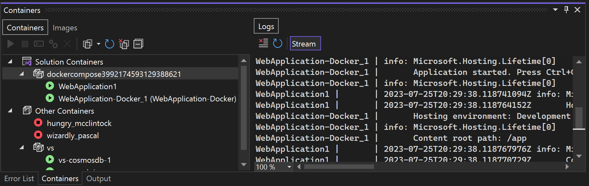
Task: Click the Other Containers label
Action: tap(65, 111)
